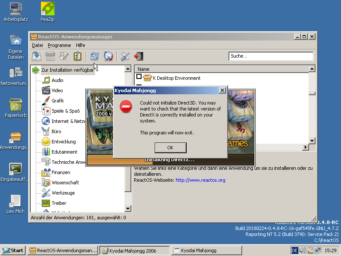341x256 pixels.
Task: Click the Modify toolbar icon
Action: 64,56
